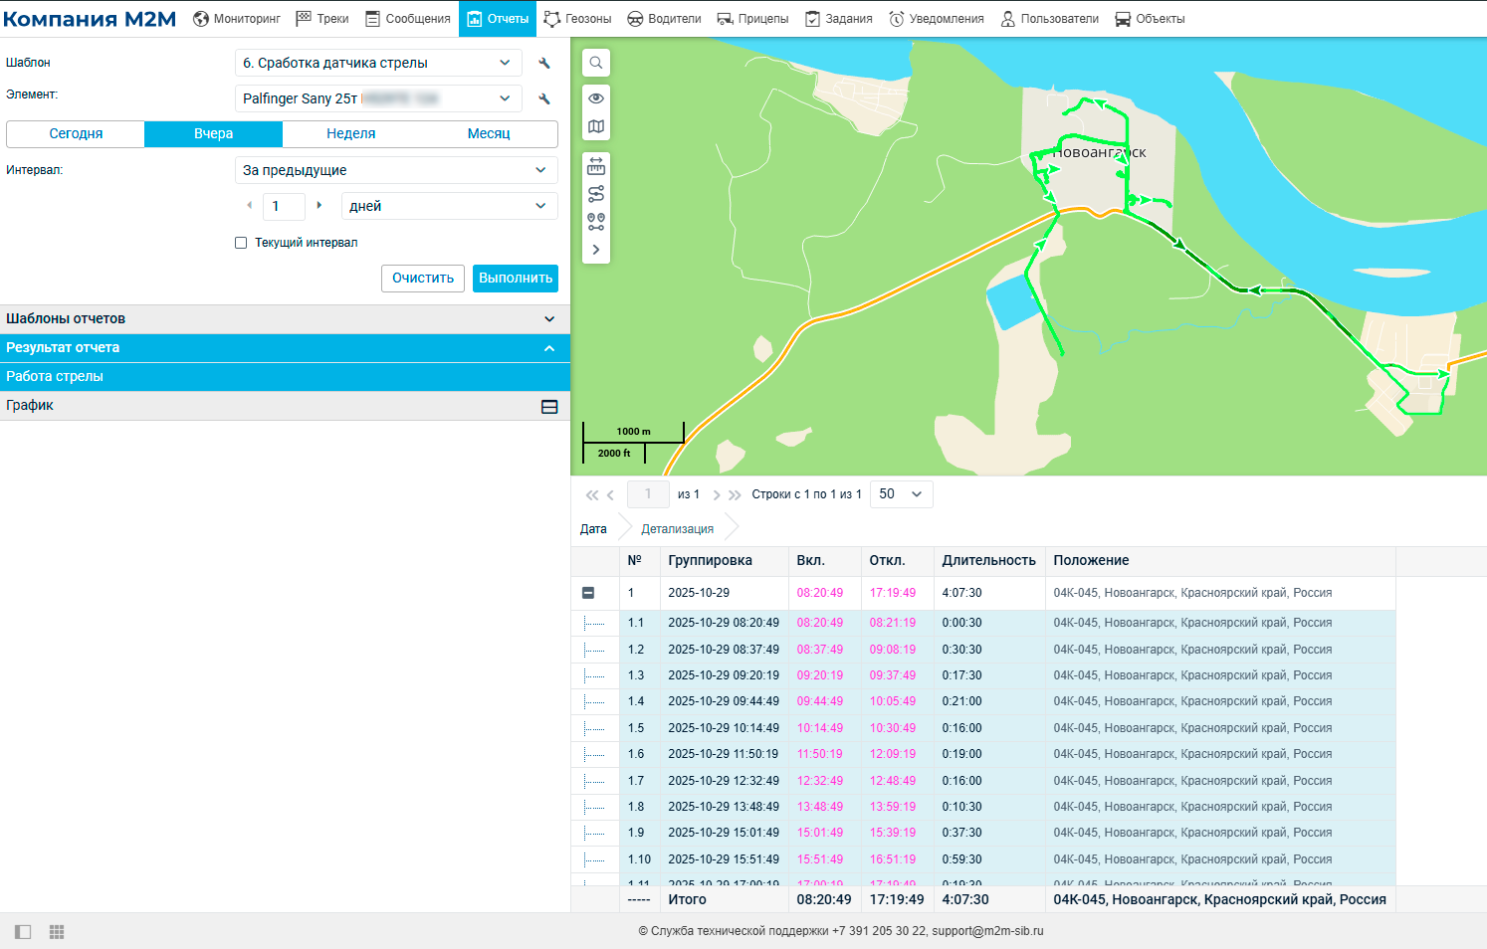
Task: Open the Геозоны menu tab
Action: point(577,19)
